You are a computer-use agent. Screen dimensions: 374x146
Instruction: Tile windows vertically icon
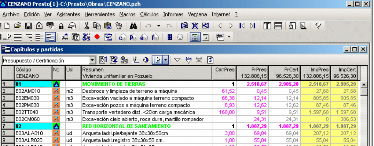point(267,26)
